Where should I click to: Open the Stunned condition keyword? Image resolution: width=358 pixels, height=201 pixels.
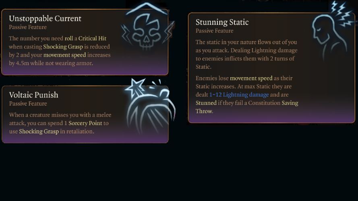click(x=206, y=103)
